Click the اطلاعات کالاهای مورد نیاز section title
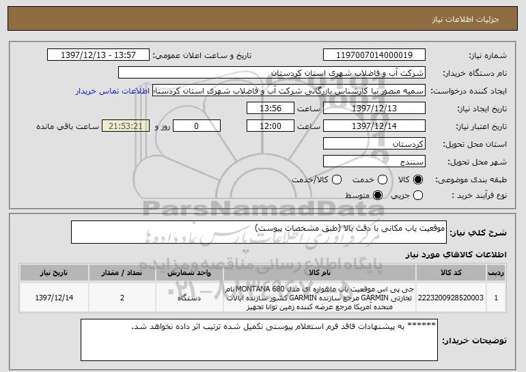The image size is (526, 372). point(456,255)
